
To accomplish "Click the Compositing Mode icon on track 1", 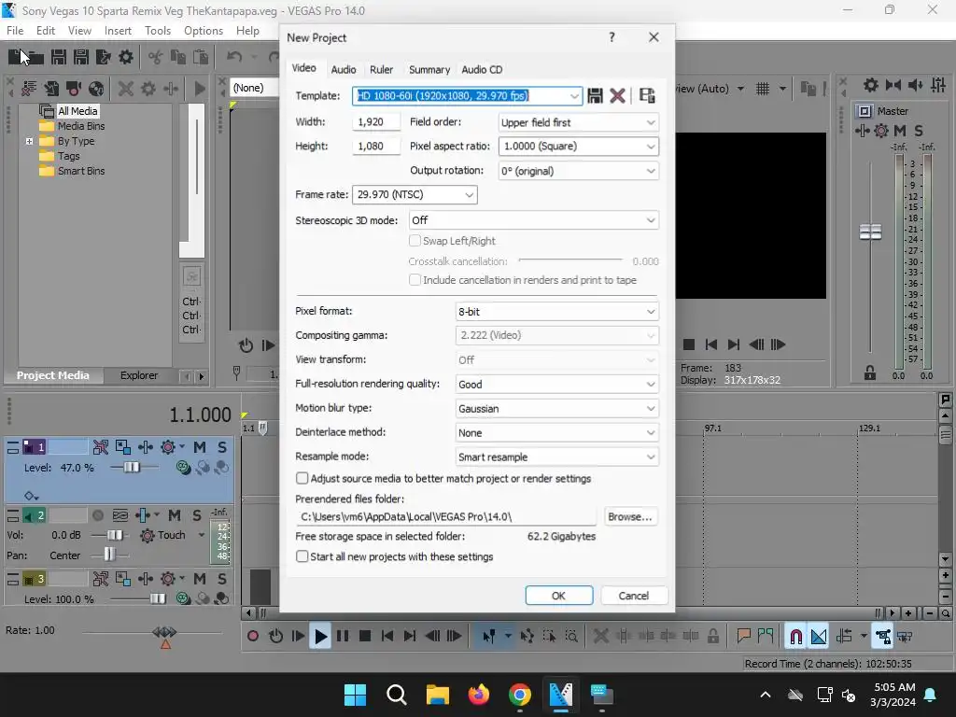I will 183,468.
